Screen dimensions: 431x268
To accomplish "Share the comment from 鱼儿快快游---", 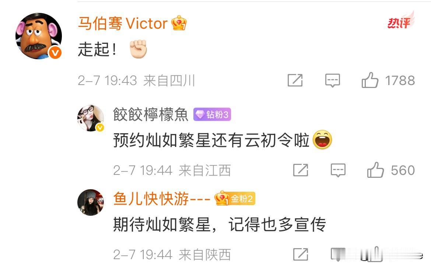I will pyautogui.click(x=301, y=254).
